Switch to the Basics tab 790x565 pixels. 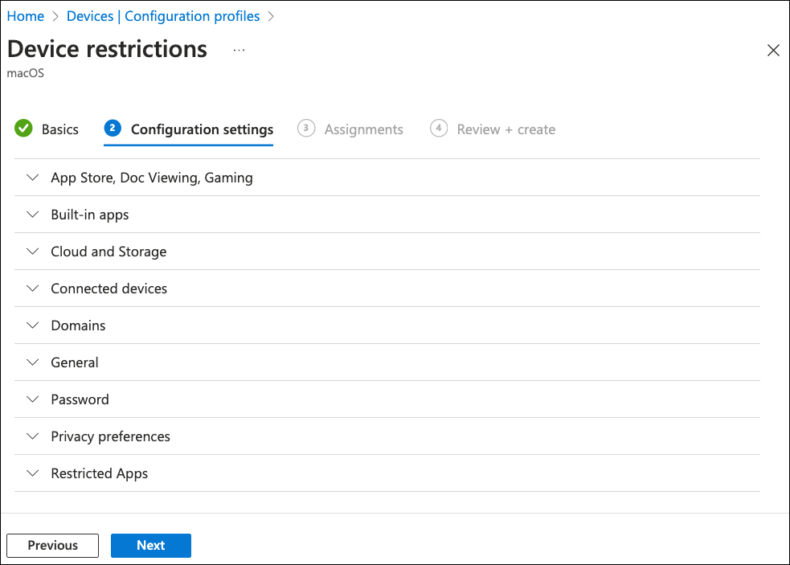pyautogui.click(x=60, y=129)
